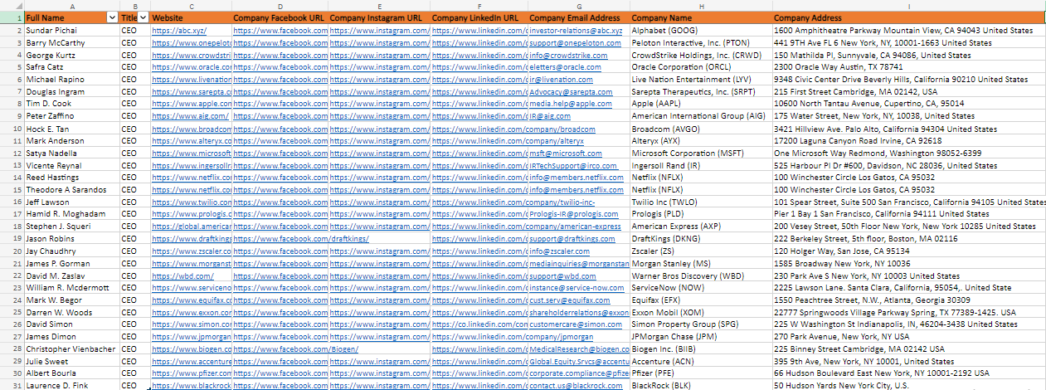The height and width of the screenshot is (390, 1046).
Task: Open the eletters@oracle.com email link
Action: click(x=565, y=67)
